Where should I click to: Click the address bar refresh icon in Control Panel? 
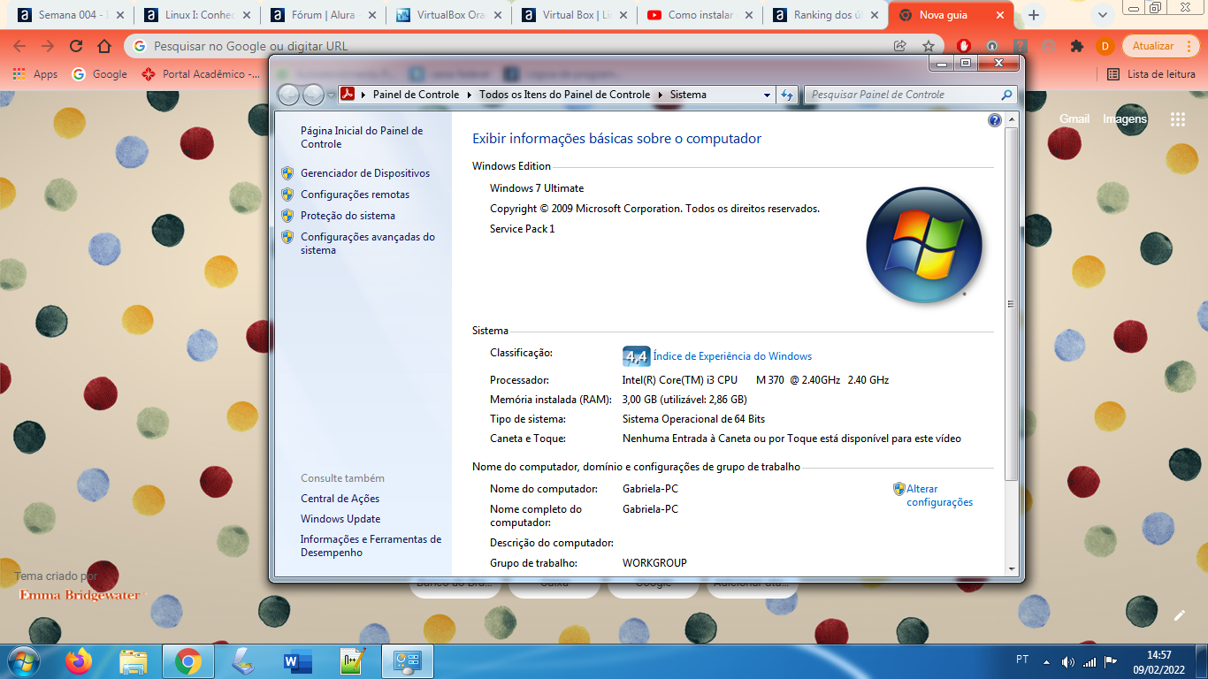click(x=787, y=95)
